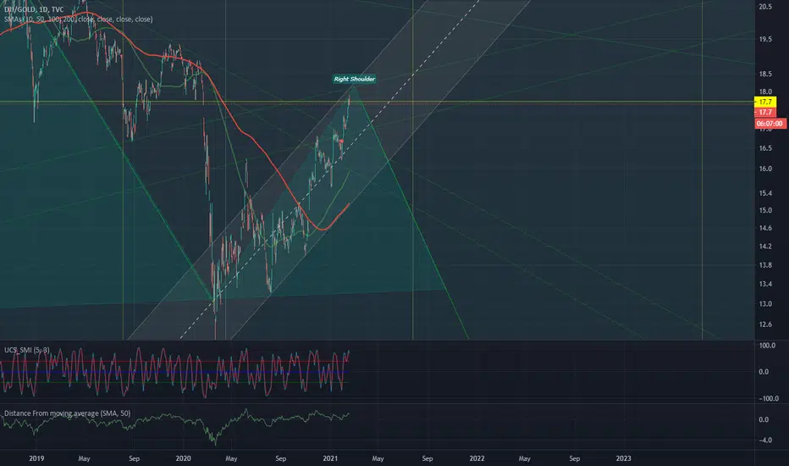Click the 18.0 price axis value

765,92
